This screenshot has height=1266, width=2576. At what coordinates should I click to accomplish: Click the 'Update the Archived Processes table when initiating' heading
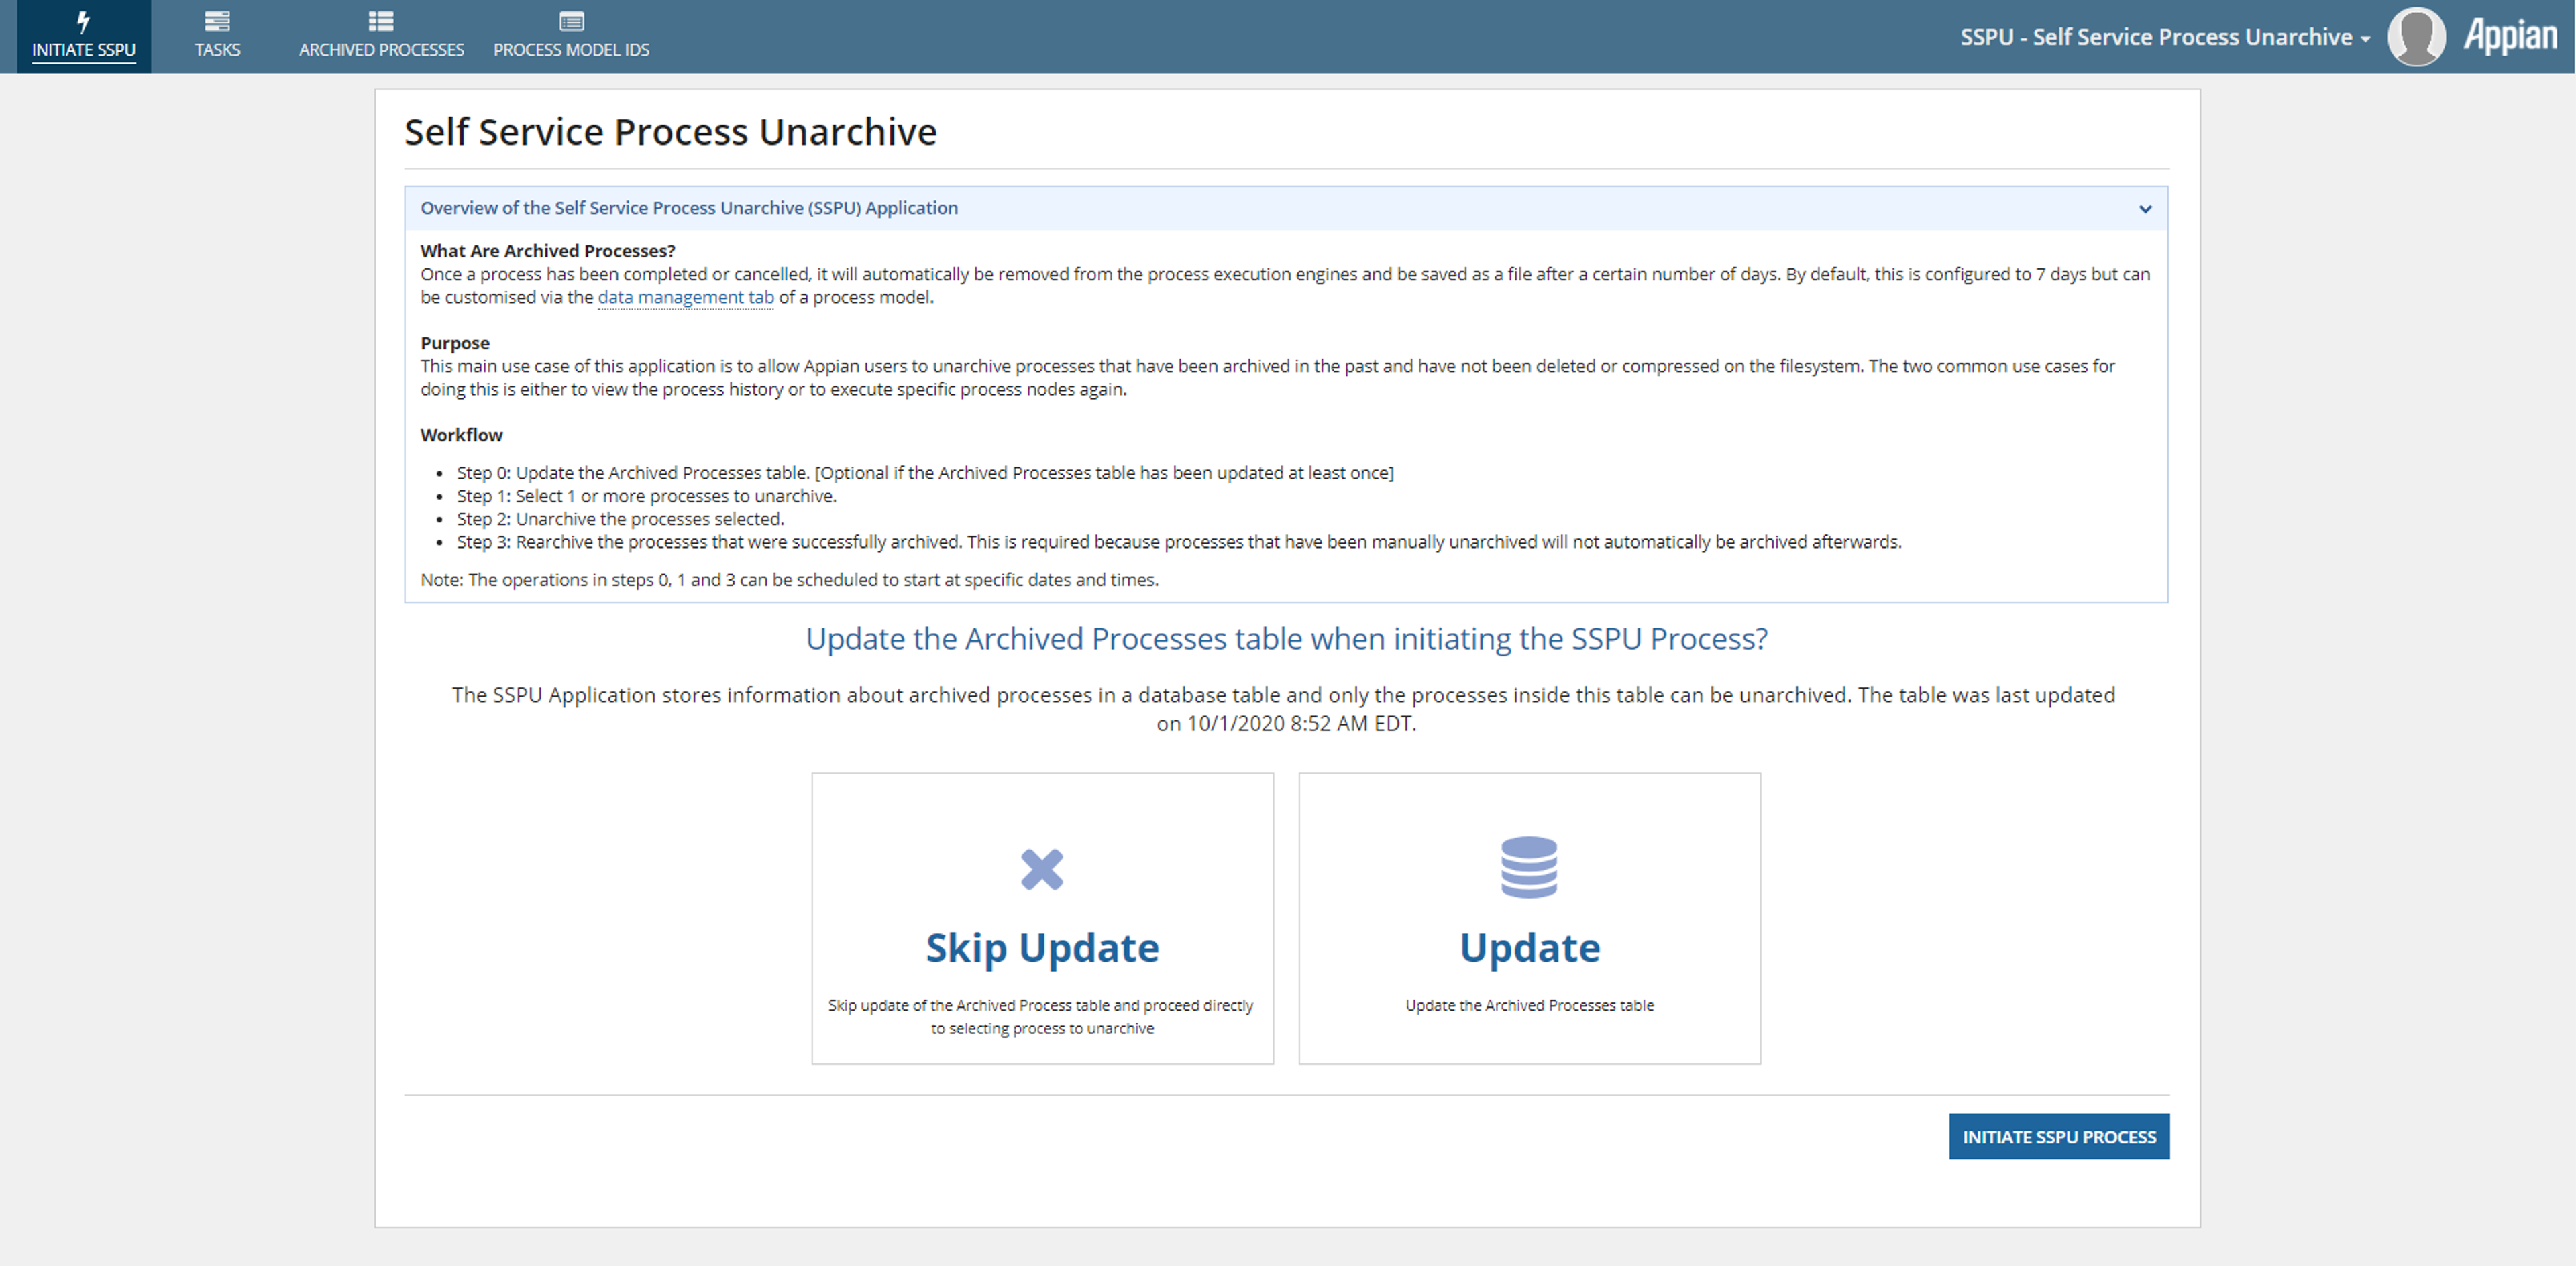point(1287,638)
